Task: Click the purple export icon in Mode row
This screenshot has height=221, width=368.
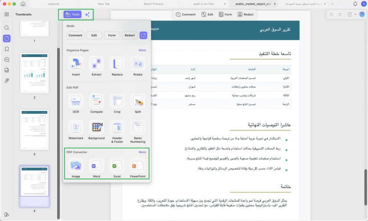Action: pyautogui.click(x=143, y=36)
